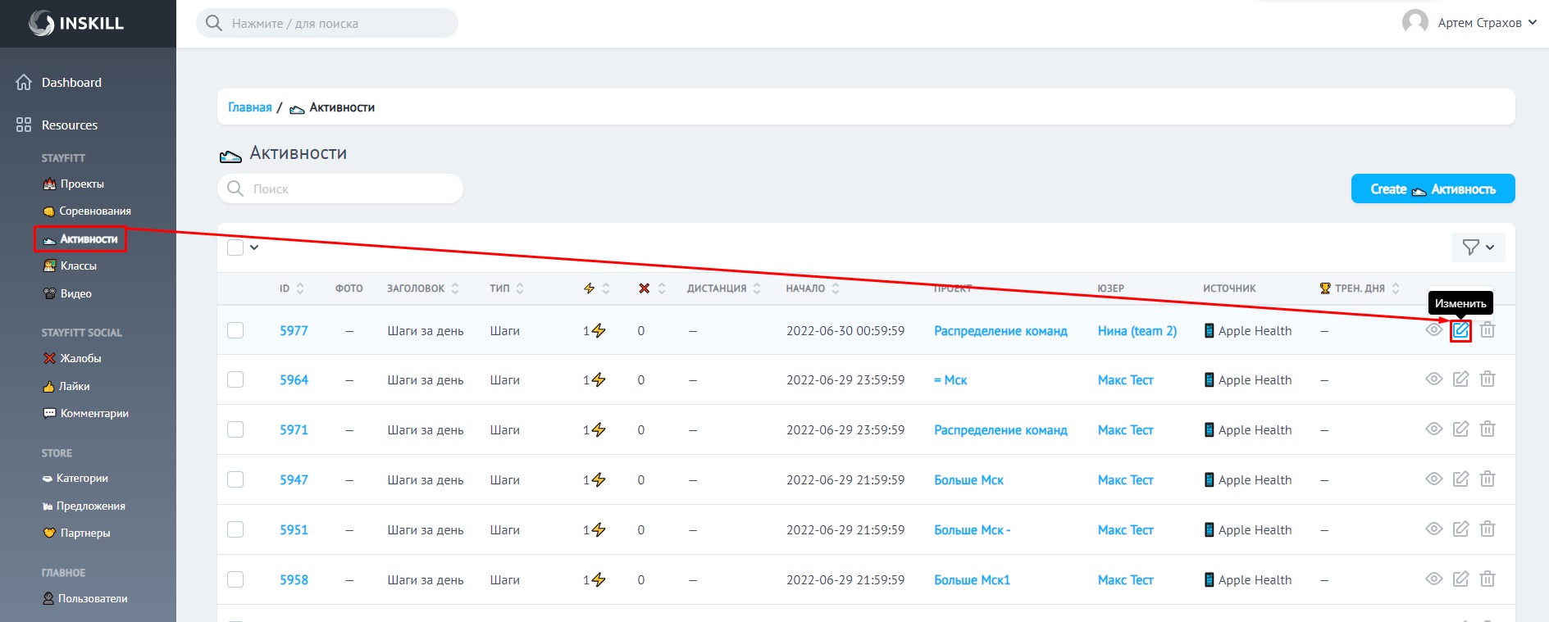Tick checkbox for activity 5977
This screenshot has width=1549, height=622.
point(235,330)
